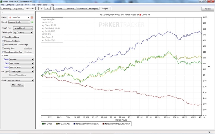Click Configure link next to Show Information Box
The height and width of the screenshot is (134, 215).
(28, 52)
